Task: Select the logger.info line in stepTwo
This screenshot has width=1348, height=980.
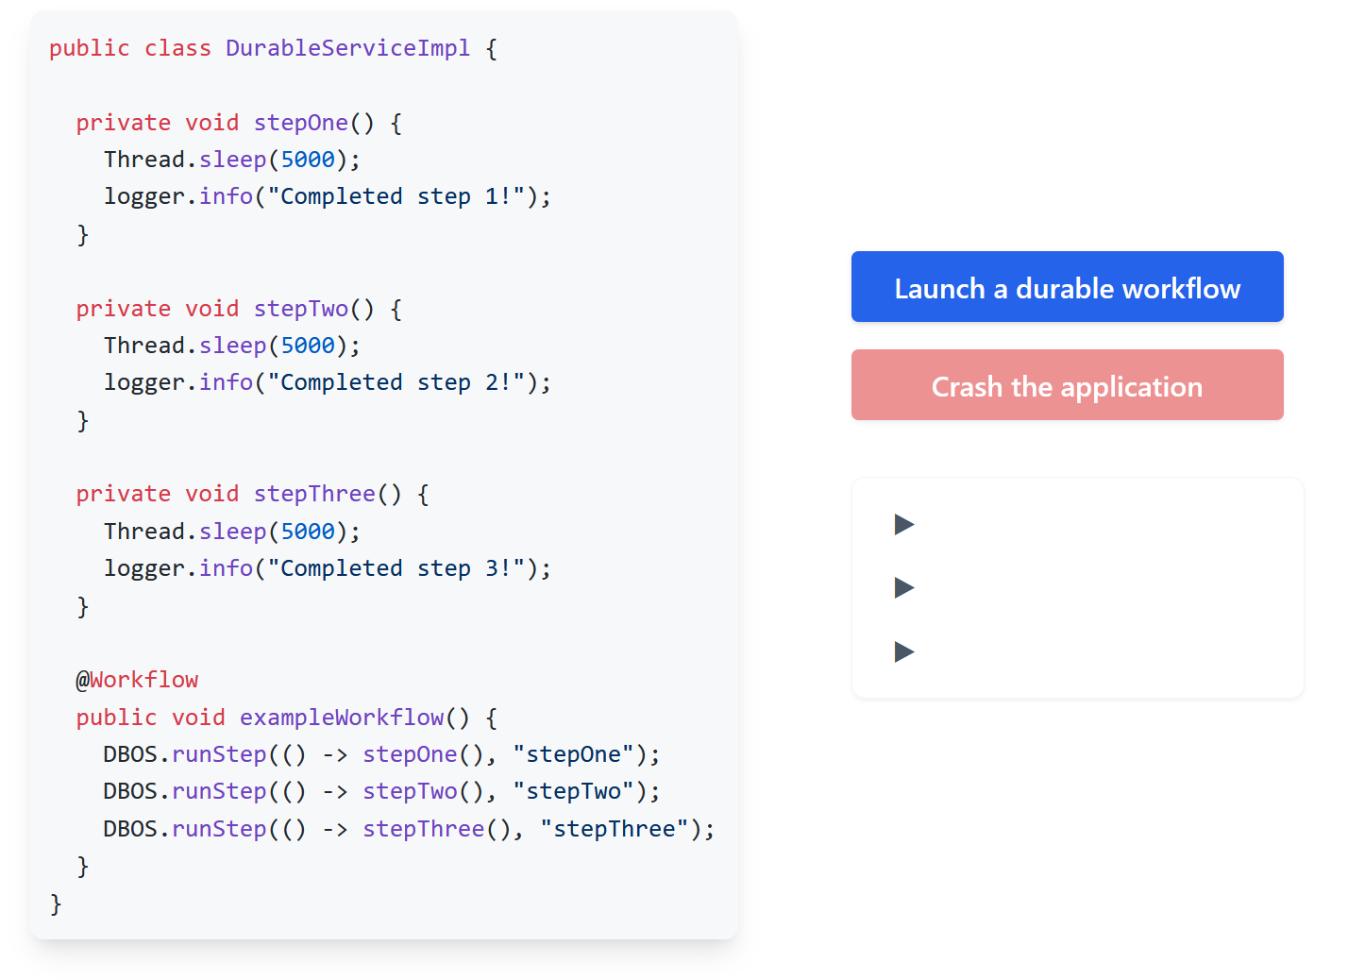Action: 328,381
